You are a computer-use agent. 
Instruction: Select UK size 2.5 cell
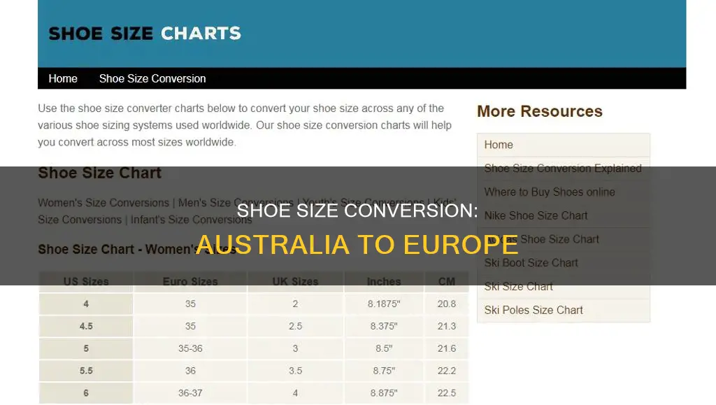[x=296, y=326]
